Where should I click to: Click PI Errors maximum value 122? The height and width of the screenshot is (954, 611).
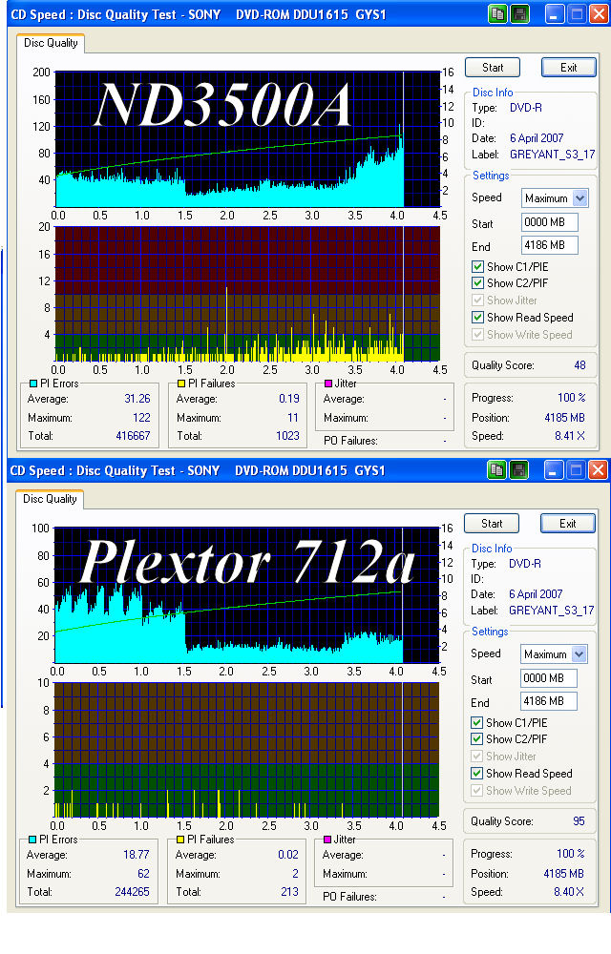point(142,418)
